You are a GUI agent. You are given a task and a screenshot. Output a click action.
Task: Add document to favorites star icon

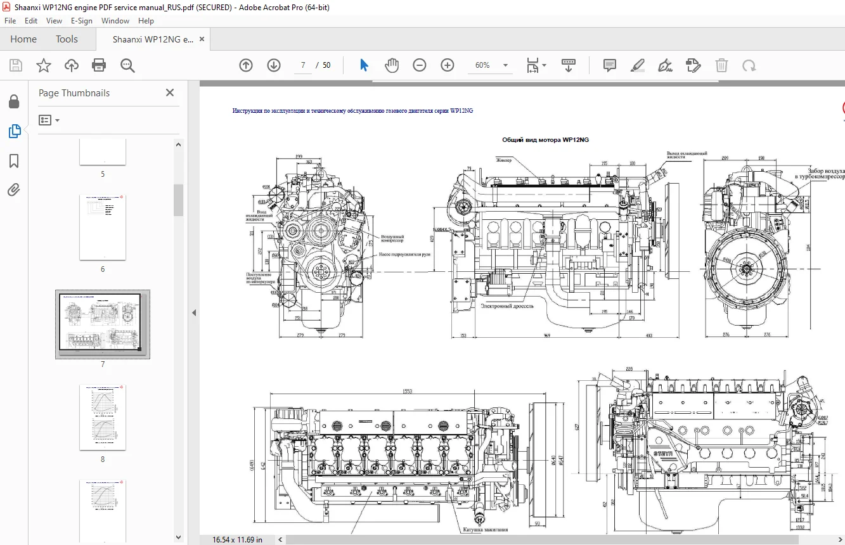tap(43, 65)
